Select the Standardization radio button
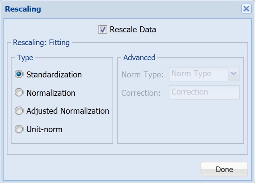The image size is (256, 184). click(x=19, y=75)
